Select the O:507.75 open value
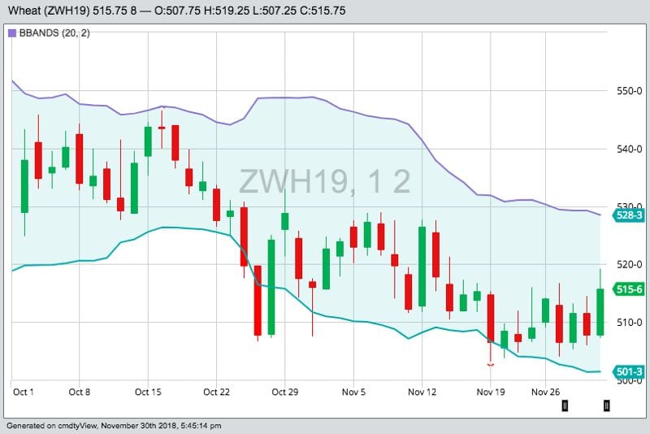Screen dimensions: 650x434 click(x=177, y=11)
